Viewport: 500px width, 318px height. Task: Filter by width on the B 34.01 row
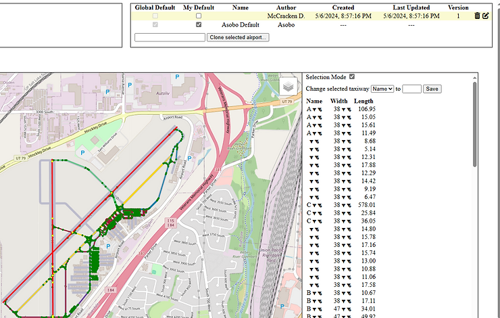pyautogui.click(x=344, y=309)
